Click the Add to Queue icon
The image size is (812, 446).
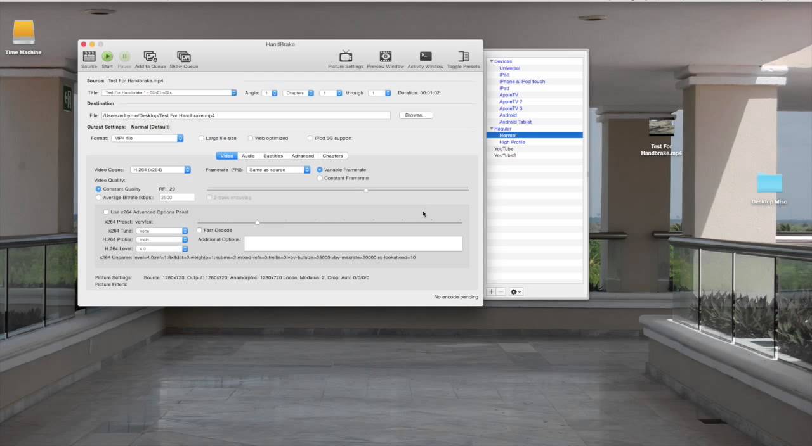150,56
